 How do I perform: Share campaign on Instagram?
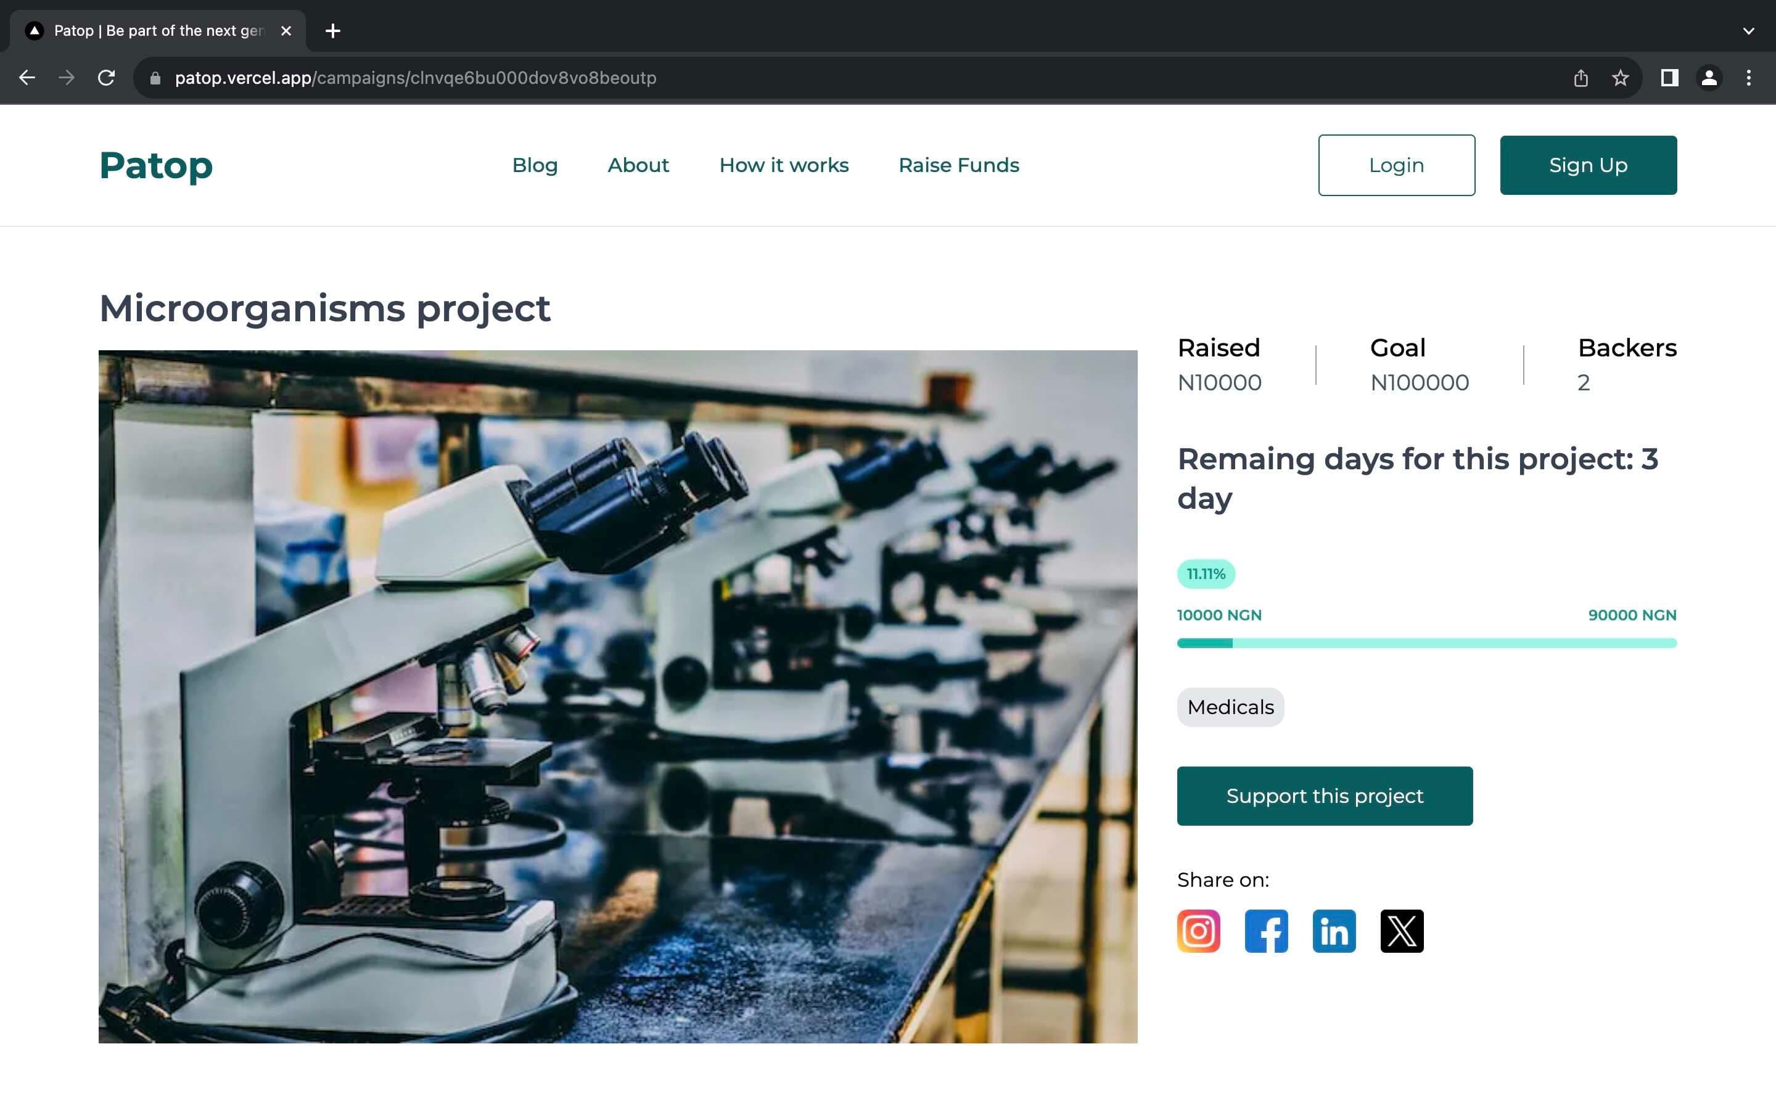(1198, 931)
